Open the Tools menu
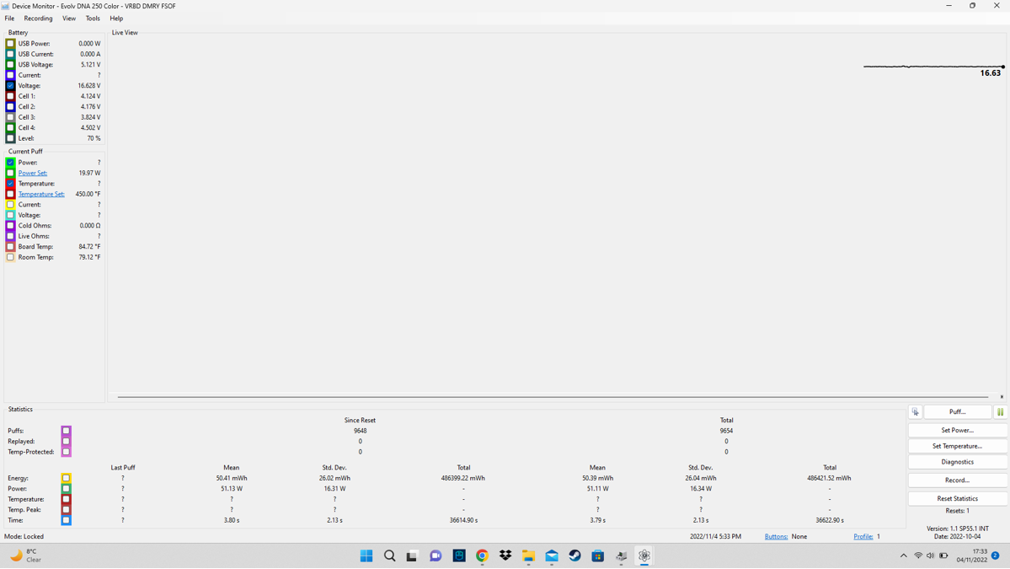 tap(93, 19)
